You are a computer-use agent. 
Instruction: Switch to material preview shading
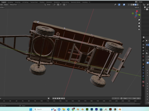point(135,5)
